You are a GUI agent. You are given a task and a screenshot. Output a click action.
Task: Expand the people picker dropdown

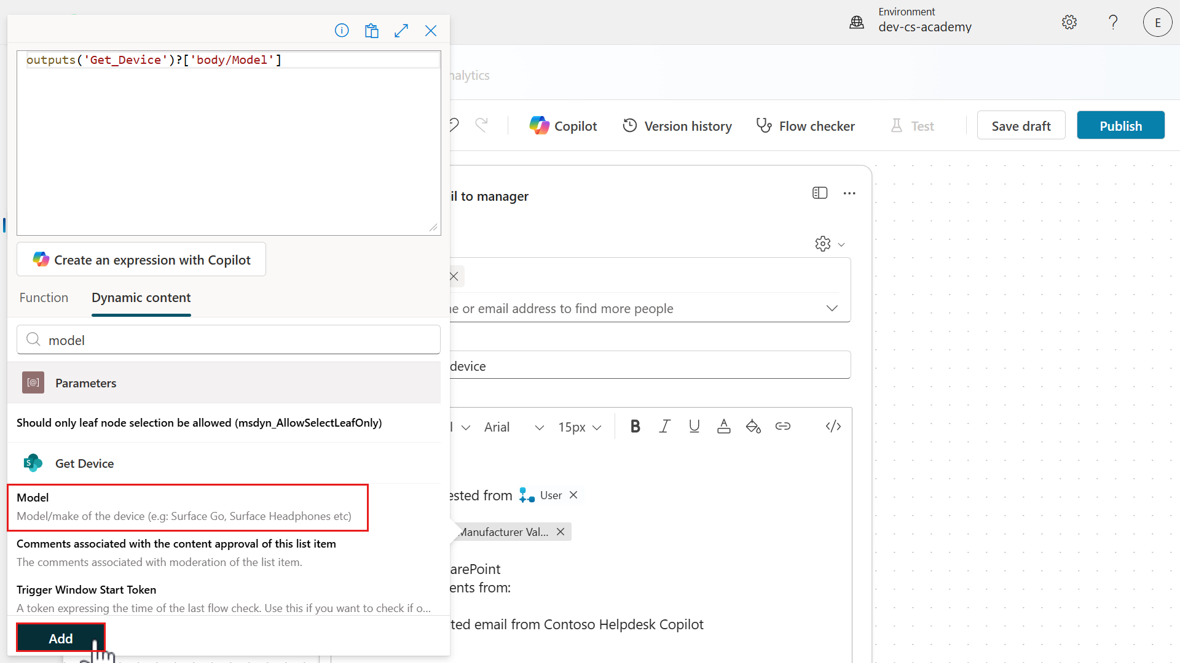coord(832,308)
